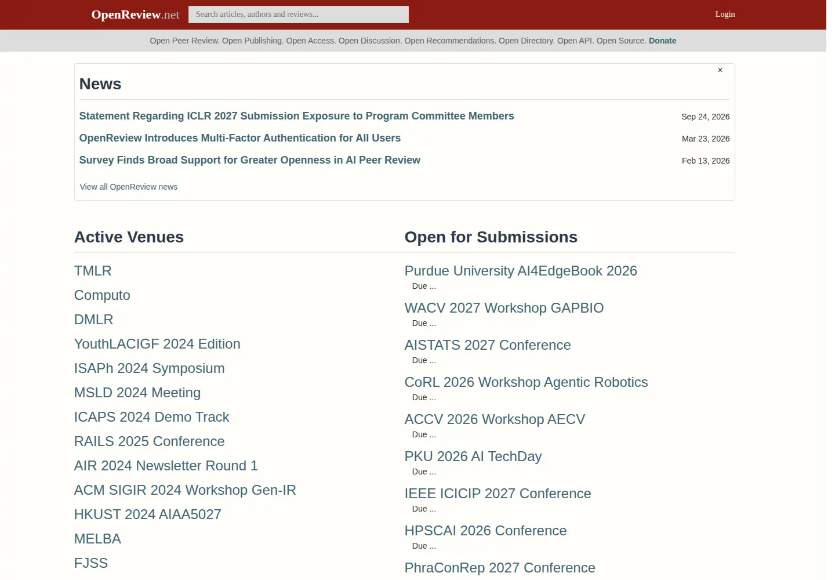Click the Donate link in banner

point(662,41)
